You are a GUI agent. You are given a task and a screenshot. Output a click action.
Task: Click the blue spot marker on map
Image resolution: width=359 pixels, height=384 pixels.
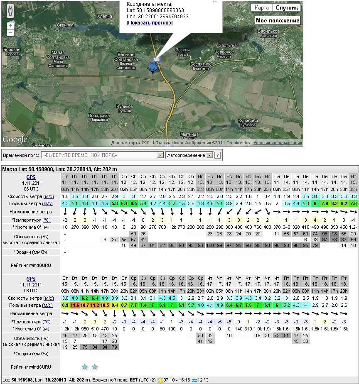click(x=152, y=67)
